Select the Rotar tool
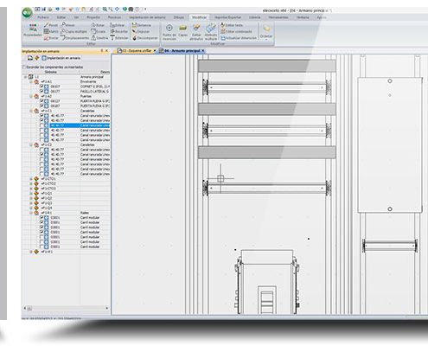428x346 pixels. [x=98, y=25]
